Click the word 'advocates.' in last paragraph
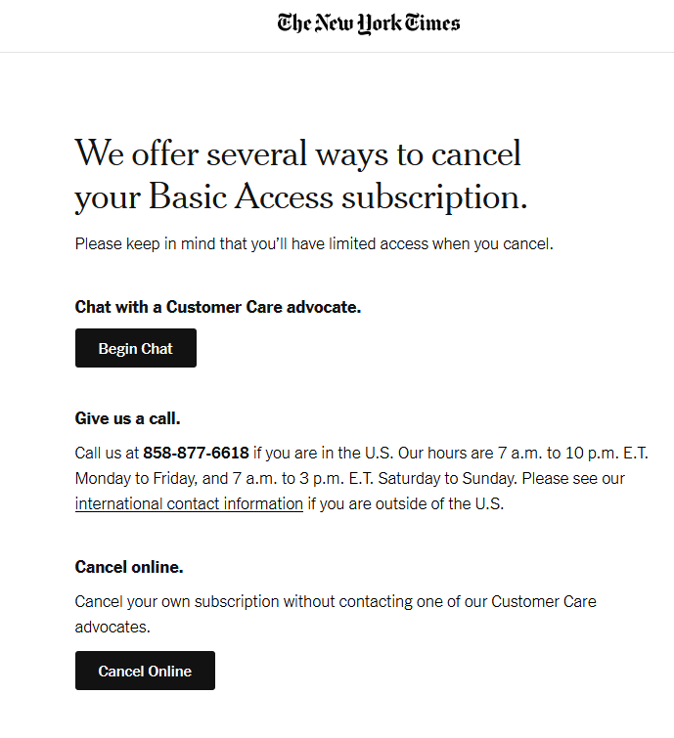This screenshot has height=738, width=674. coord(112,627)
